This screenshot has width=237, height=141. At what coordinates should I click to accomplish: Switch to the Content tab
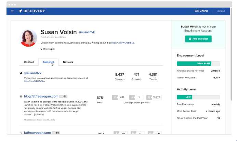point(29,62)
